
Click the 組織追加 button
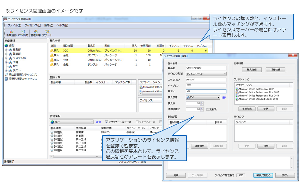pyautogui.click(x=199, y=146)
